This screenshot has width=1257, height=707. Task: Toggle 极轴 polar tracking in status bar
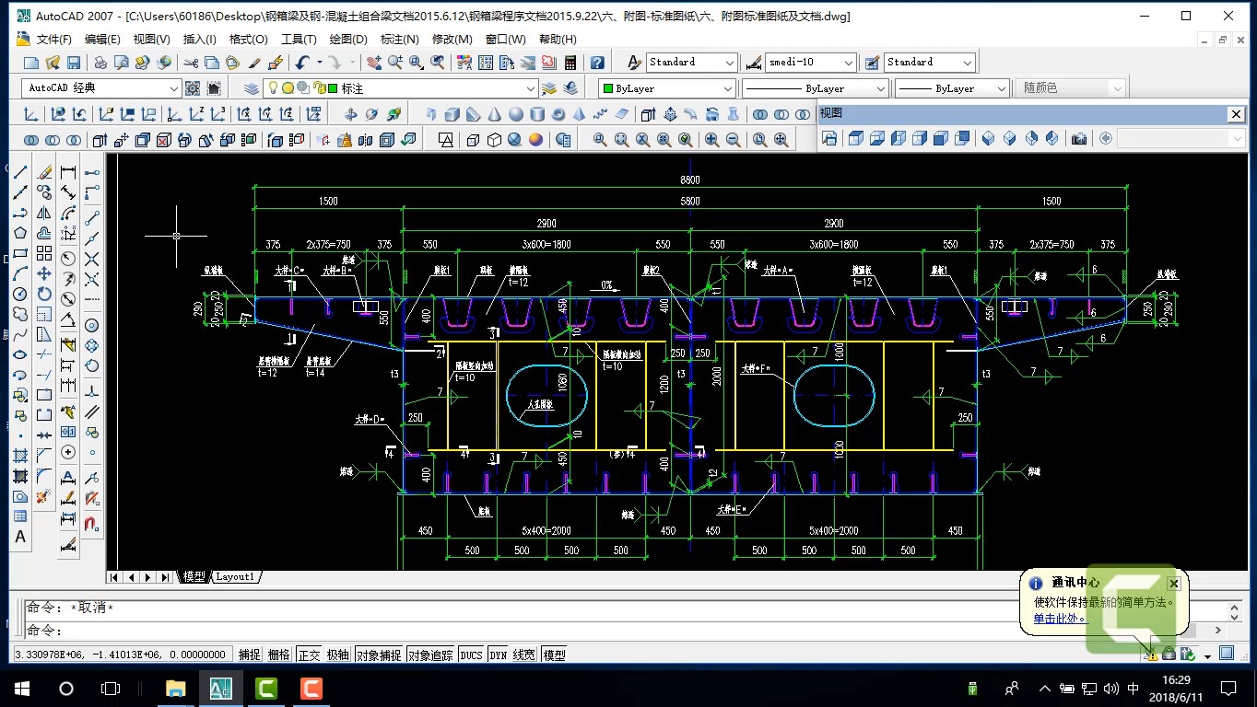(x=338, y=655)
